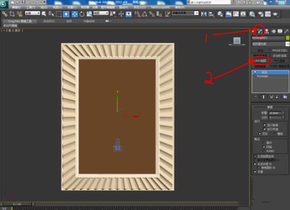Select the Select and Manipulate tool
The image size is (290, 210).
point(121,14)
